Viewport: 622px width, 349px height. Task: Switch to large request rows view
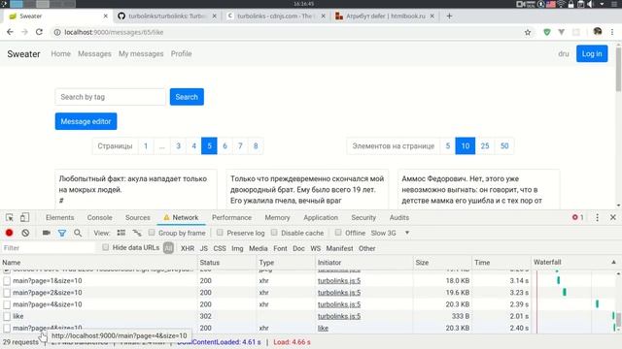(x=121, y=233)
